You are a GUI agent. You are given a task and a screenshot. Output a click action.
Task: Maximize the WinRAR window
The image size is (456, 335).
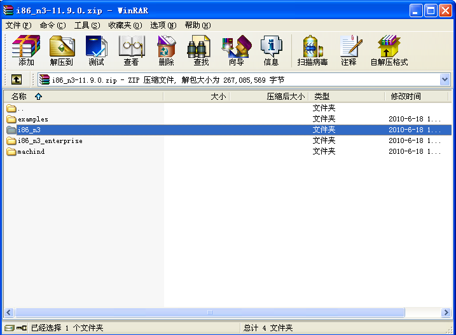pyautogui.click(x=431, y=11)
